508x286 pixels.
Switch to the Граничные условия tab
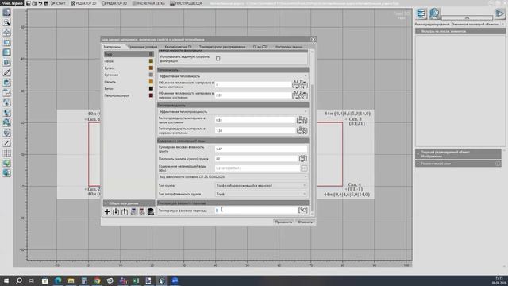(x=142, y=47)
